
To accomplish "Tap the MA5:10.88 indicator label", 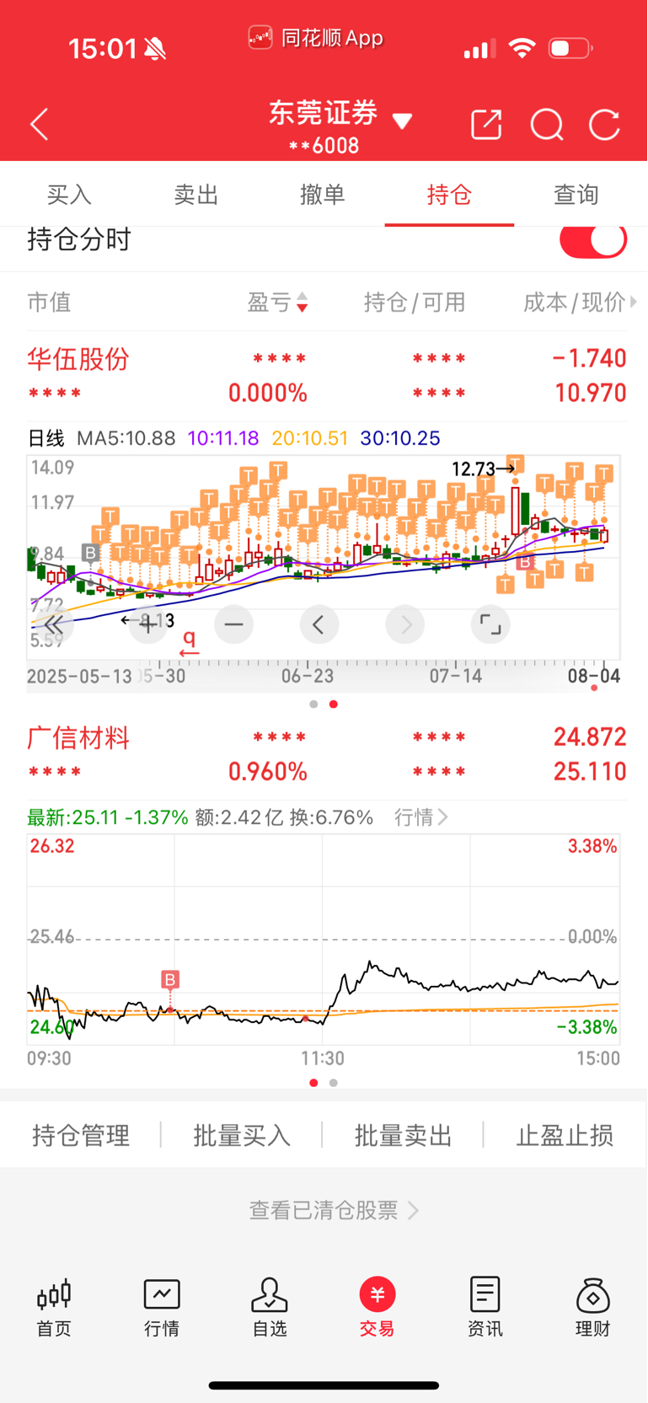I will (126, 438).
